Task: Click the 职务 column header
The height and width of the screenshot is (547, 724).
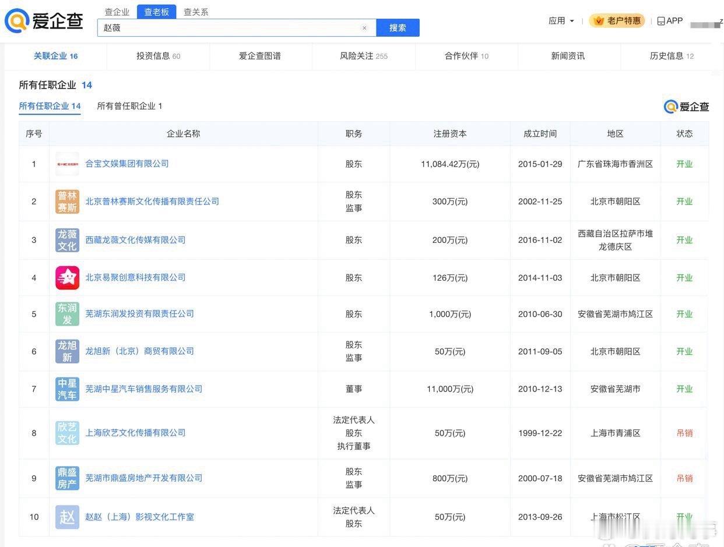Action: coord(354,133)
